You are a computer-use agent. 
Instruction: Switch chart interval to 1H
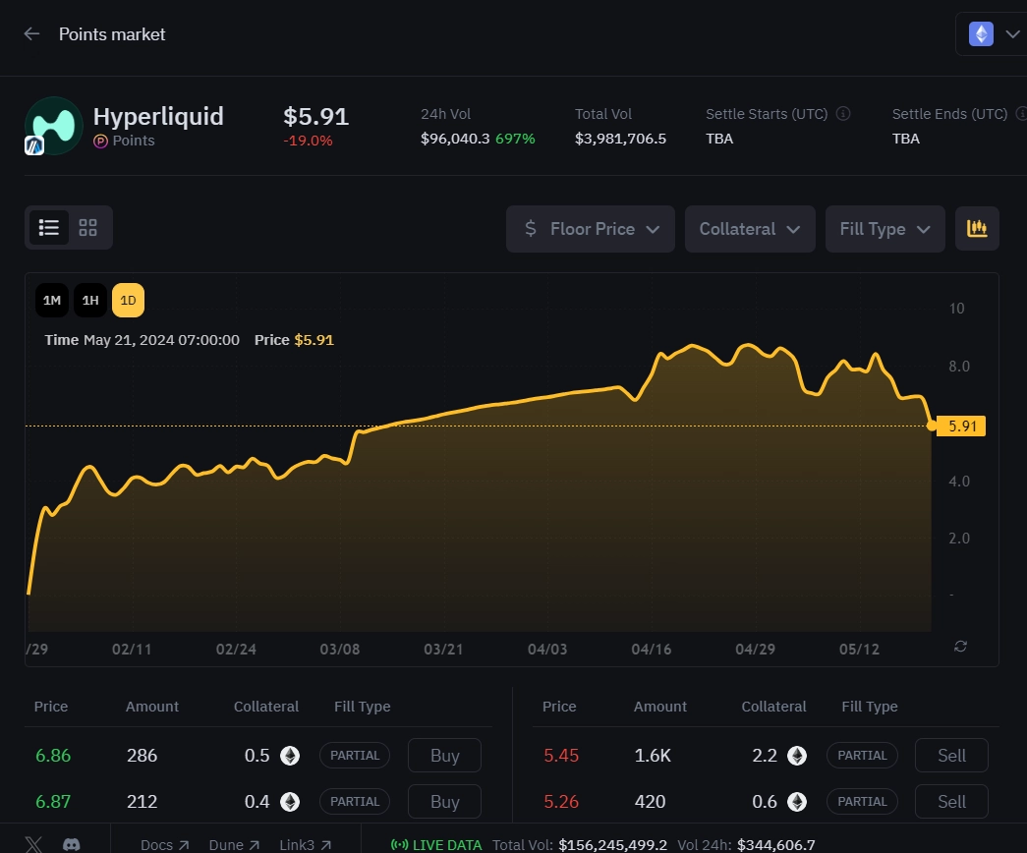[89, 300]
